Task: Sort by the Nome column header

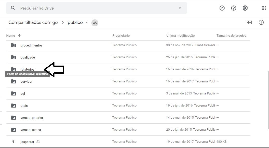Action: [11, 35]
